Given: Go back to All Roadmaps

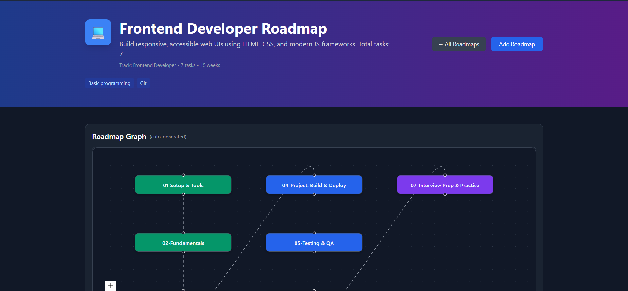Looking at the screenshot, I should [x=459, y=44].
